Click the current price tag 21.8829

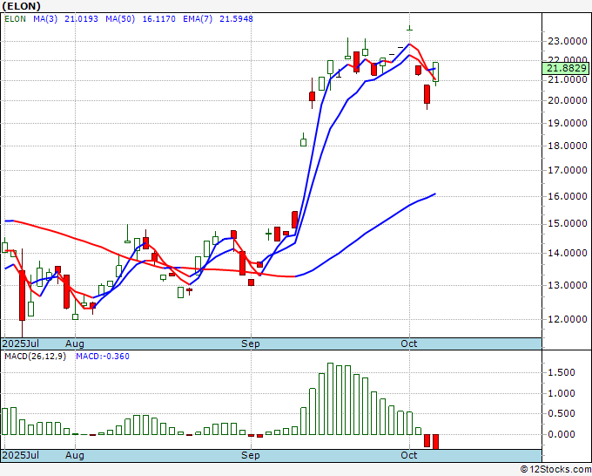click(566, 68)
